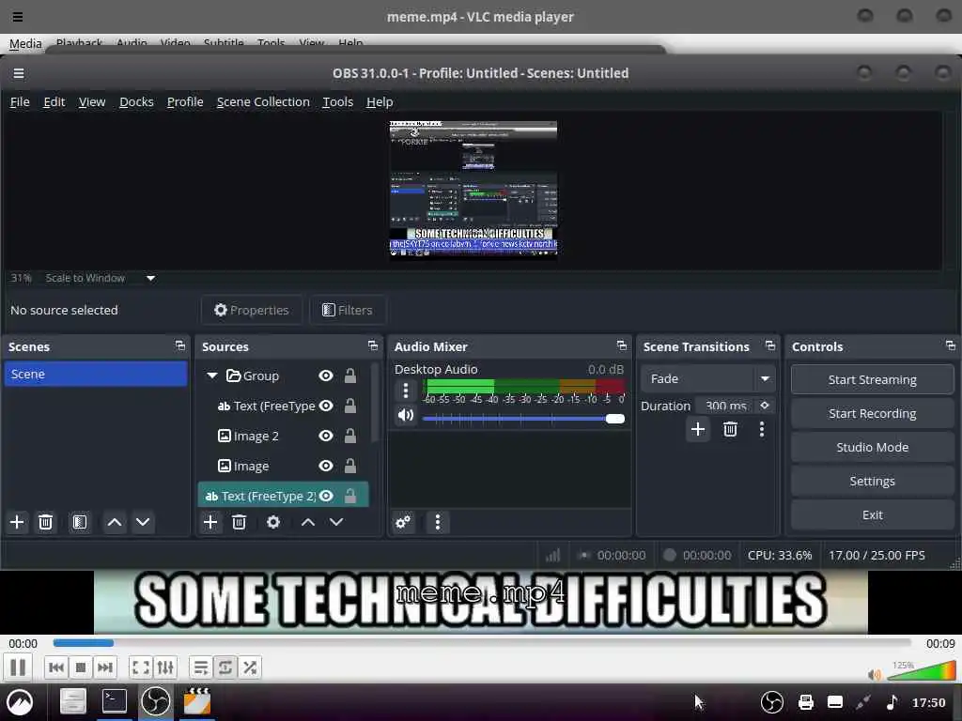Pause VLC playback

[x=18, y=667]
